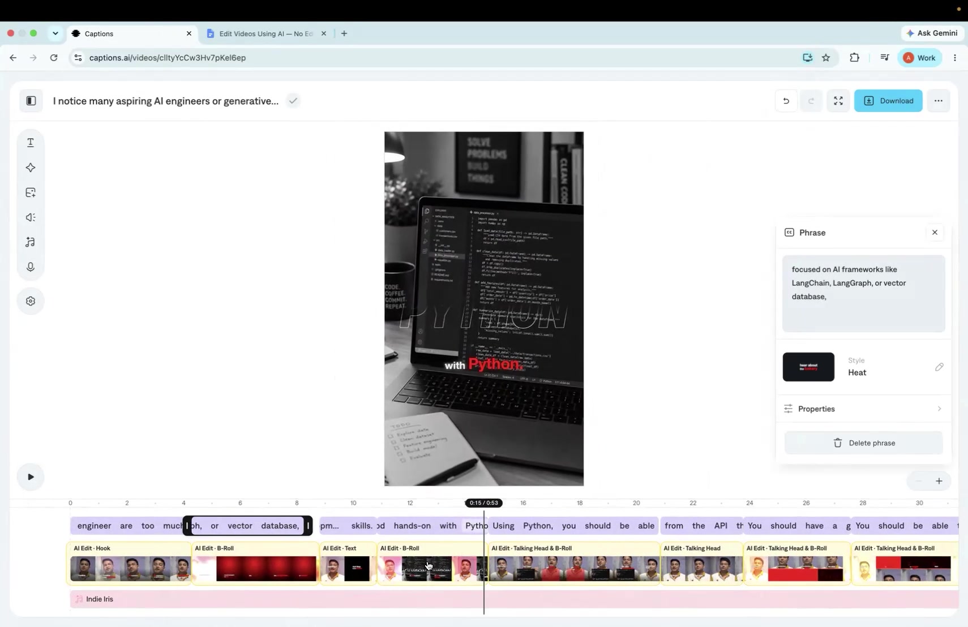968x627 pixels.
Task: Open a new browser tab
Action: [344, 33]
